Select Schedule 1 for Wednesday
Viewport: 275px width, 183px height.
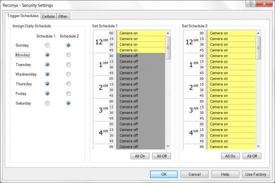click(x=47, y=74)
